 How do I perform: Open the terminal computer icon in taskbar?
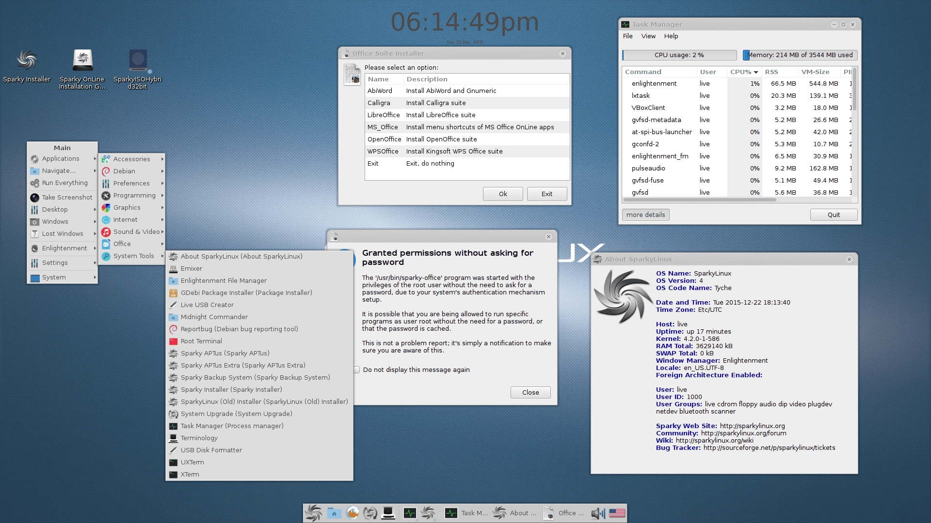click(388, 513)
